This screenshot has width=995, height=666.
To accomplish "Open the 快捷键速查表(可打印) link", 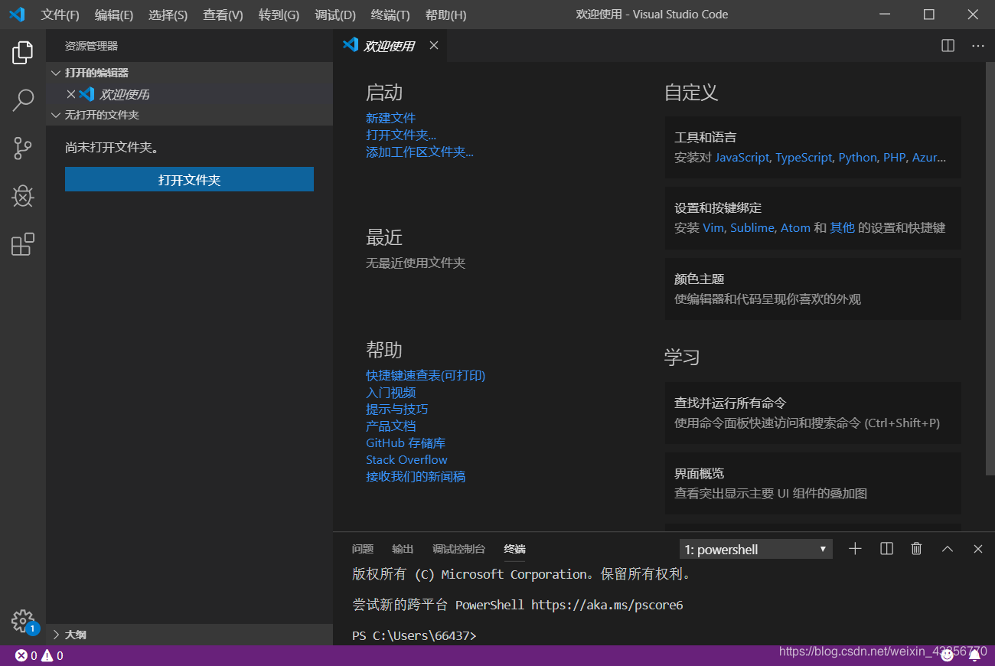I will pos(426,375).
